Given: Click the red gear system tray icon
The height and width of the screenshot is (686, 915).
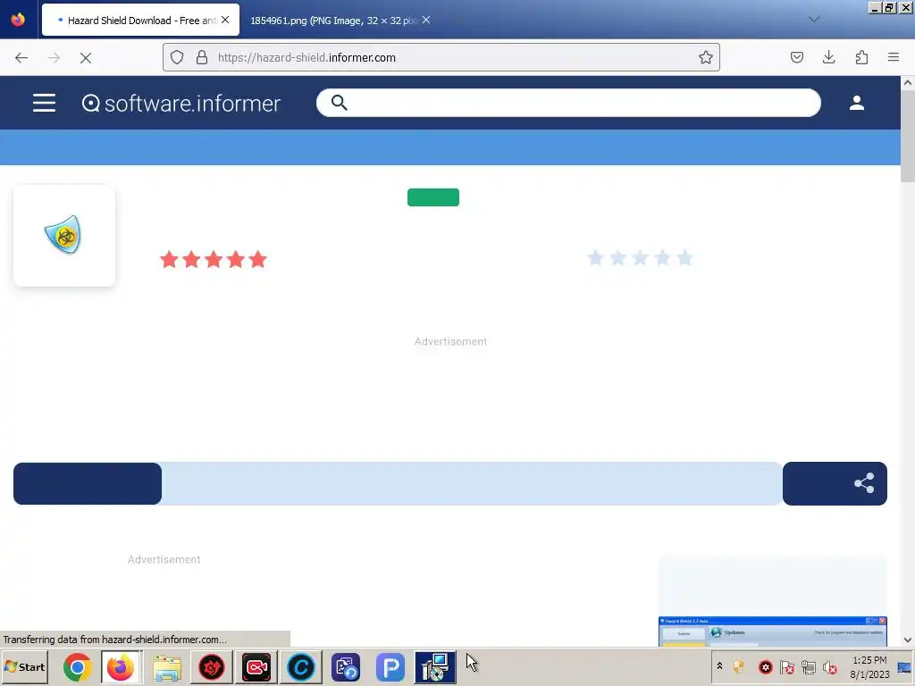Looking at the screenshot, I should 765,666.
